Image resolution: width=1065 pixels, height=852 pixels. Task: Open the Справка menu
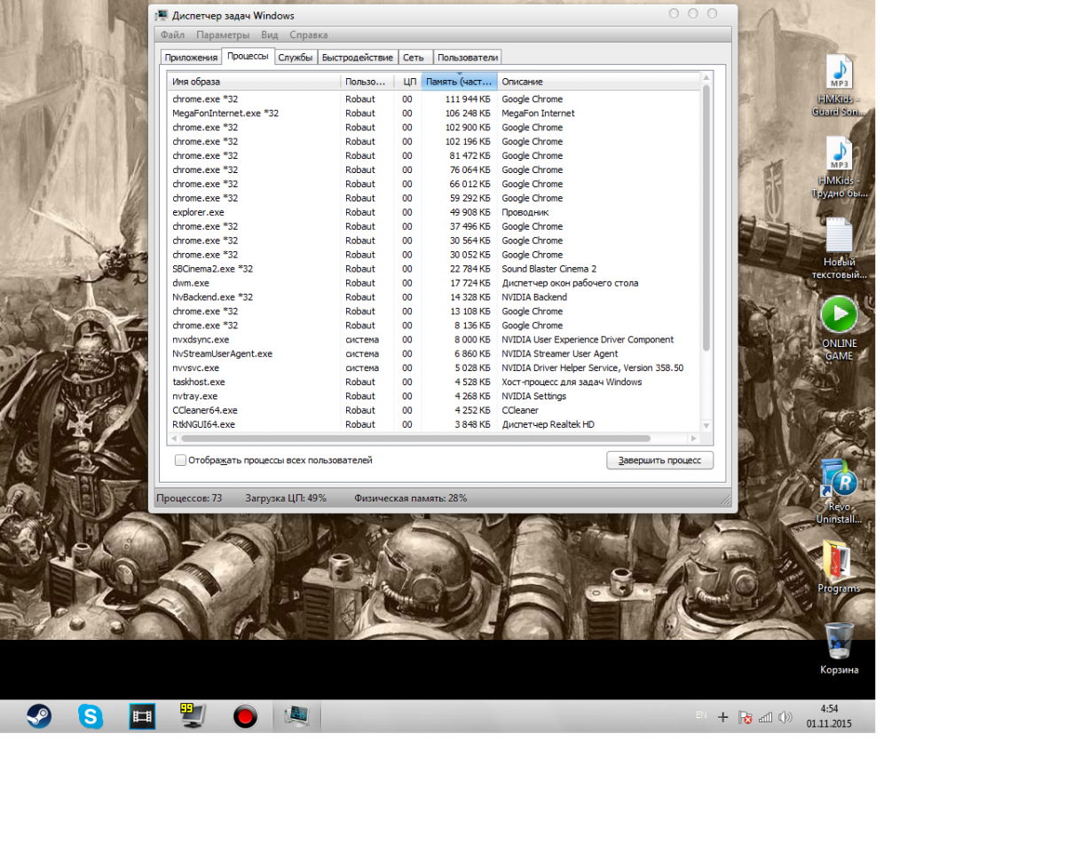[309, 35]
